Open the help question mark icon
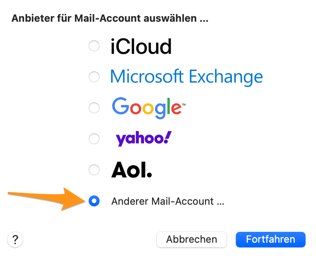This screenshot has height=259, width=316. click(x=15, y=240)
